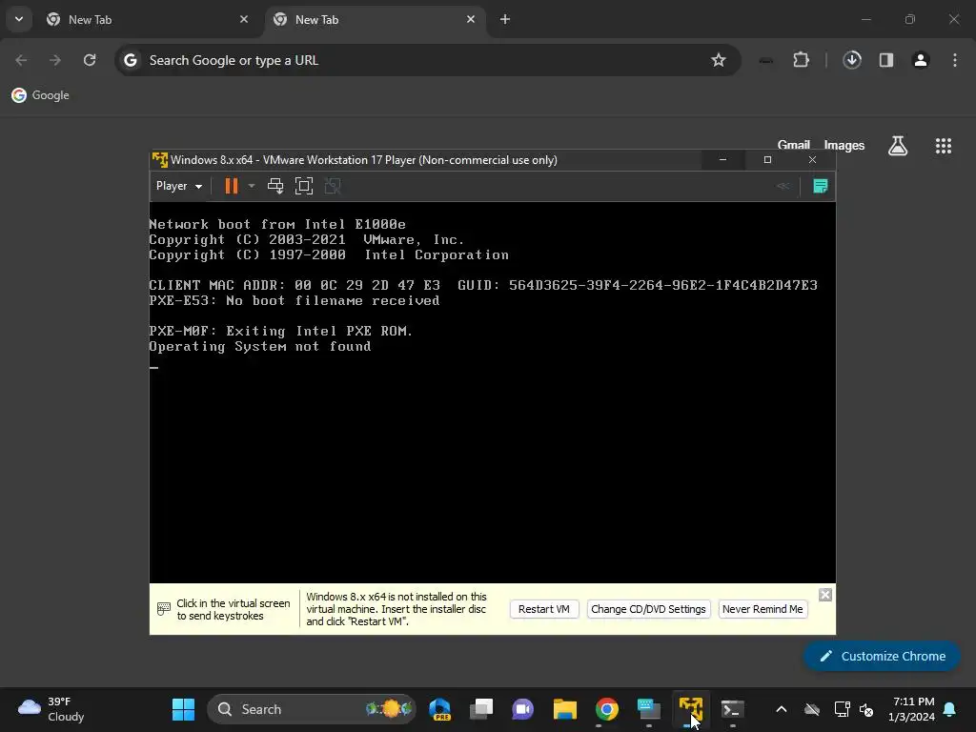
Task: Open Task View in taskbar
Action: (481, 709)
